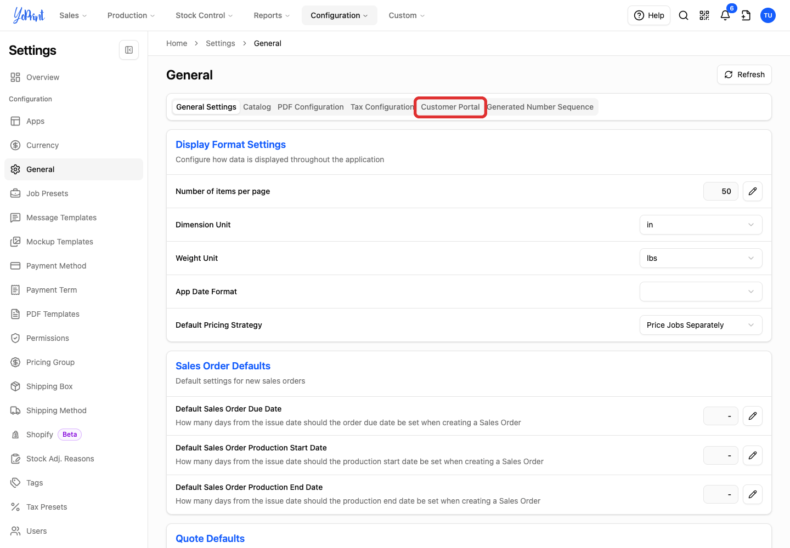Open Weight Unit dropdown

[x=701, y=258]
